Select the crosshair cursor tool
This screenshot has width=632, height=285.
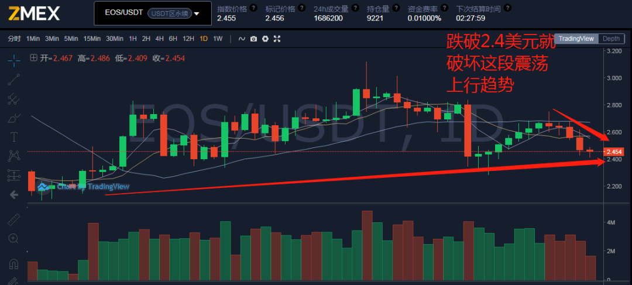[13, 61]
